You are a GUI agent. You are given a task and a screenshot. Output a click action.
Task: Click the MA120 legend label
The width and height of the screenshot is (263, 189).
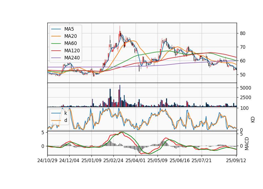[72, 51]
